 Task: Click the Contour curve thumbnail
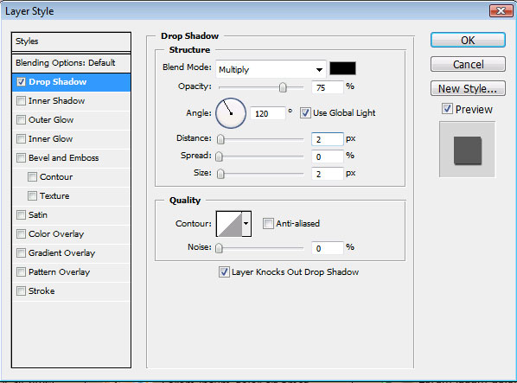[x=229, y=224]
